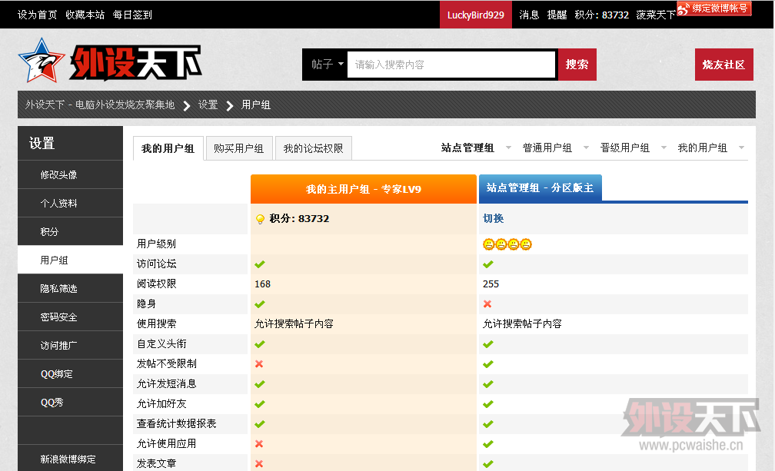Open 修改头像 in settings sidebar
The width and height of the screenshot is (775, 471).
coord(70,174)
